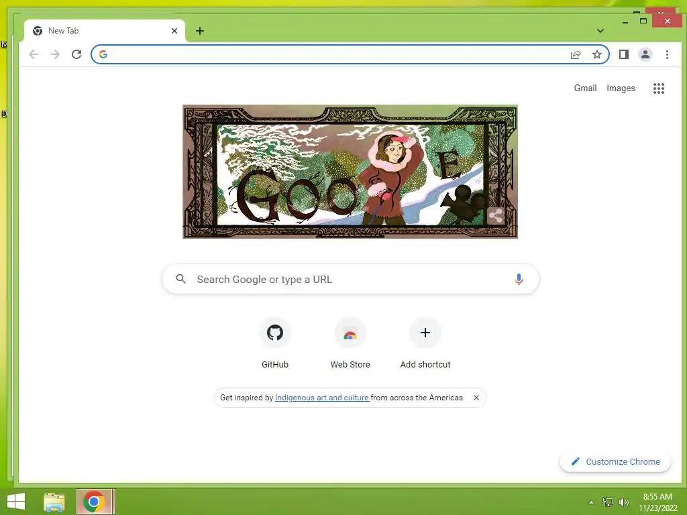Open the Windows Start menu

click(16, 502)
